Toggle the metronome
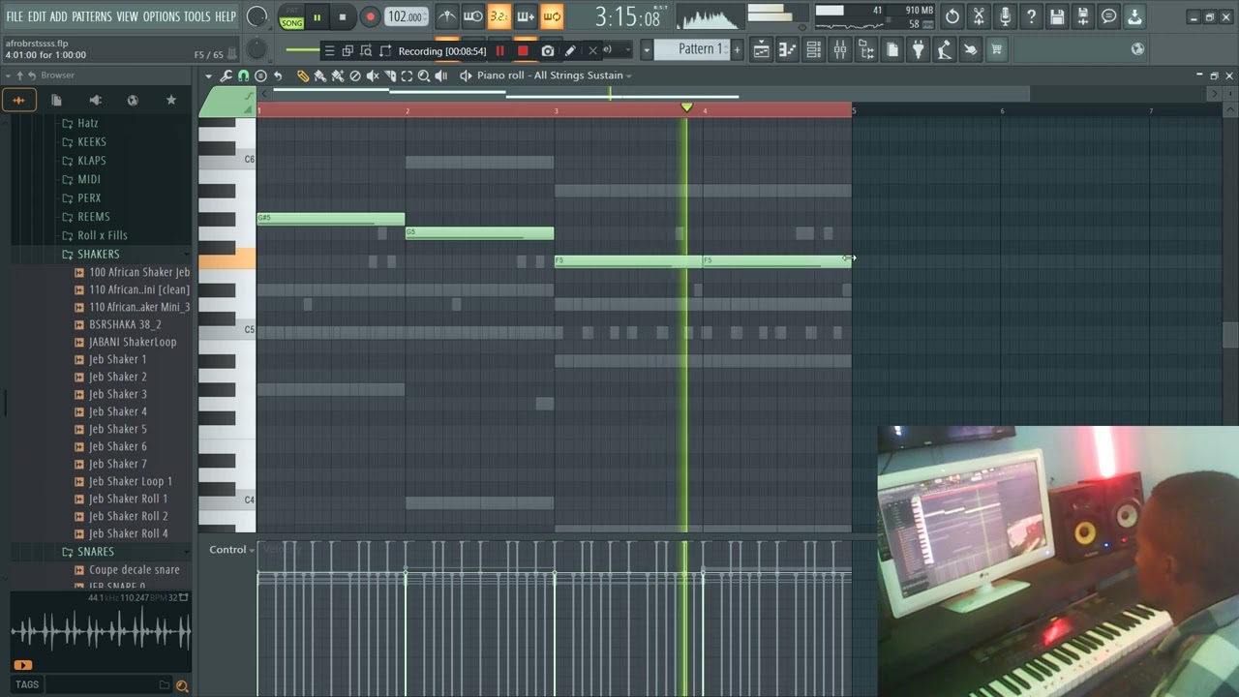 coord(447,16)
